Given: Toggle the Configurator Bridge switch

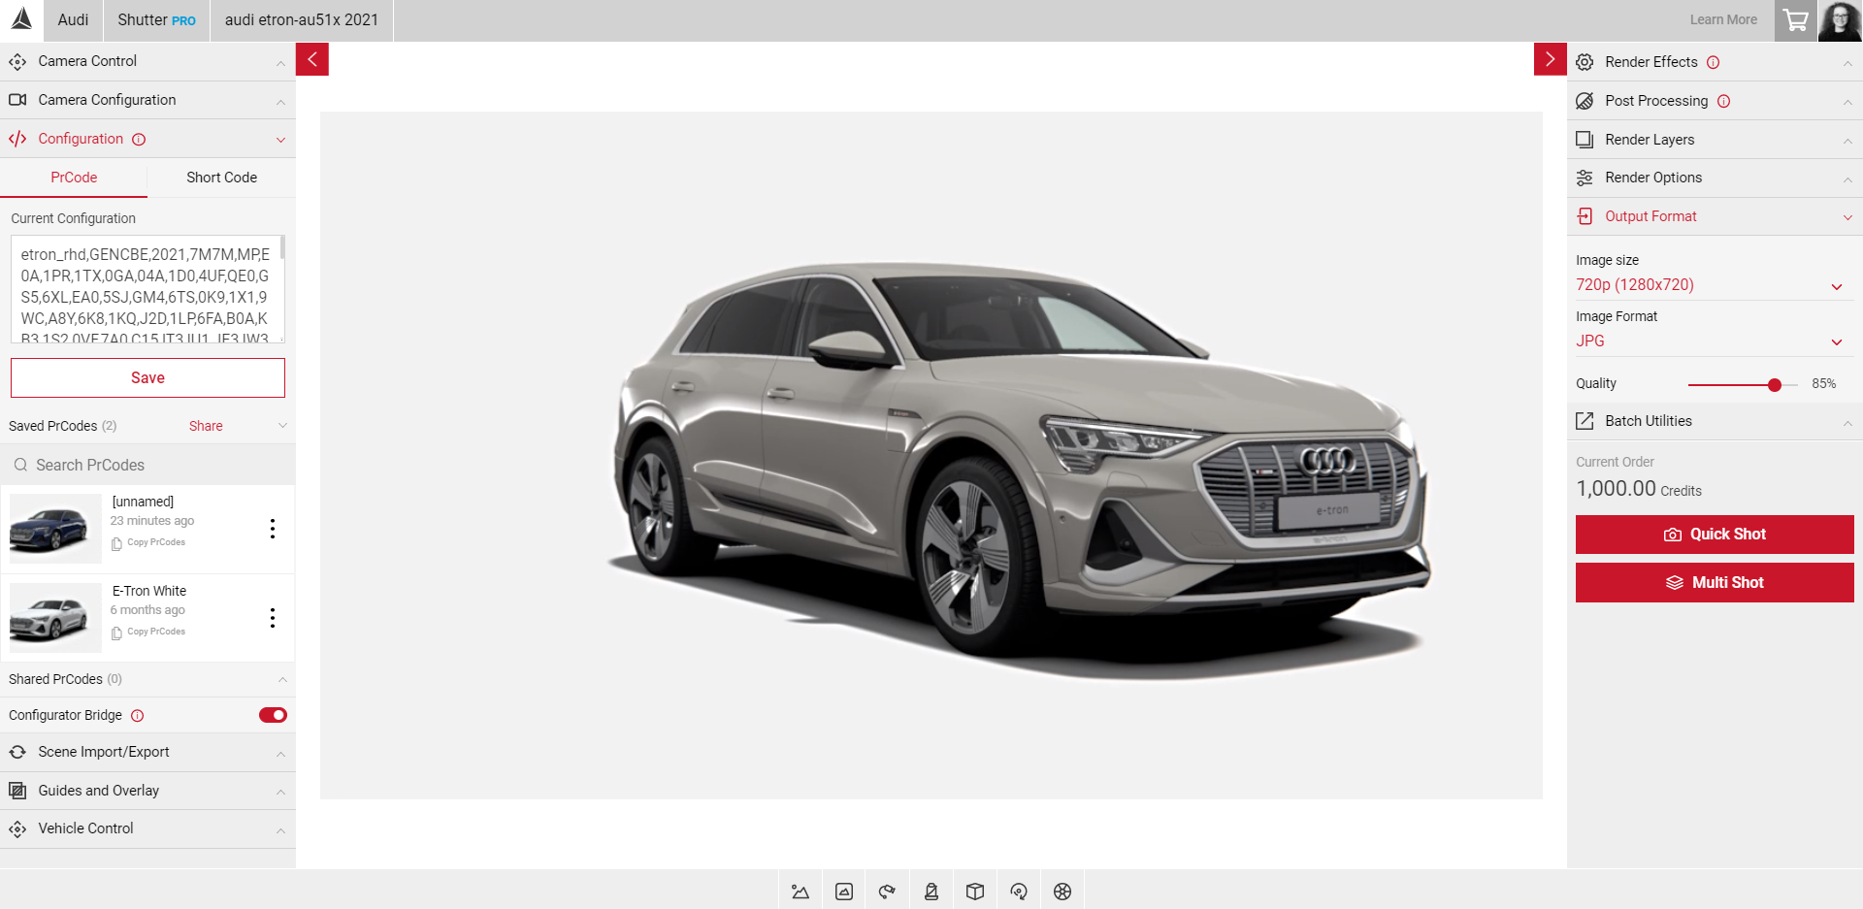Looking at the screenshot, I should (x=273, y=715).
